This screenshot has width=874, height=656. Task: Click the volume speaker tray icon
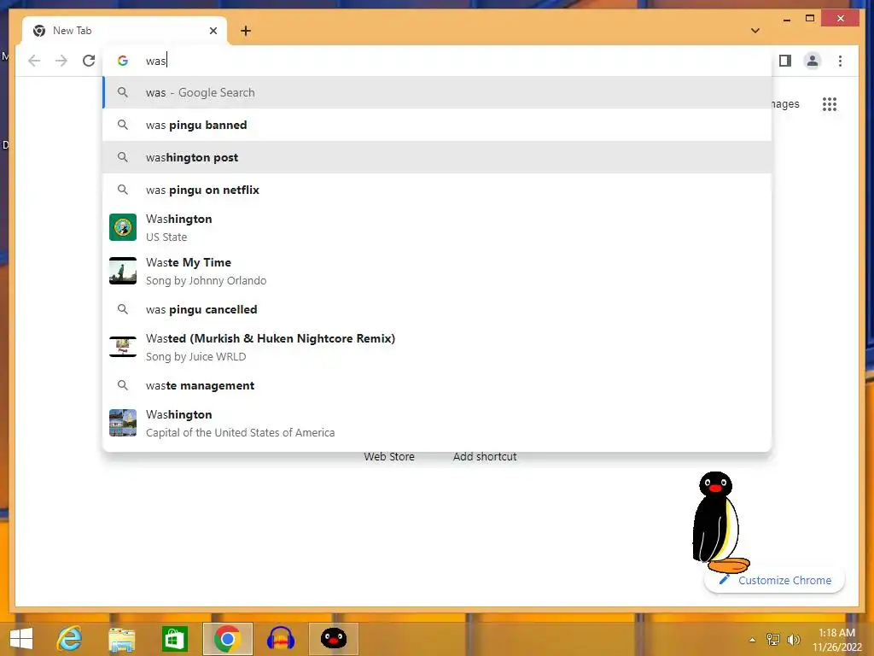(793, 640)
